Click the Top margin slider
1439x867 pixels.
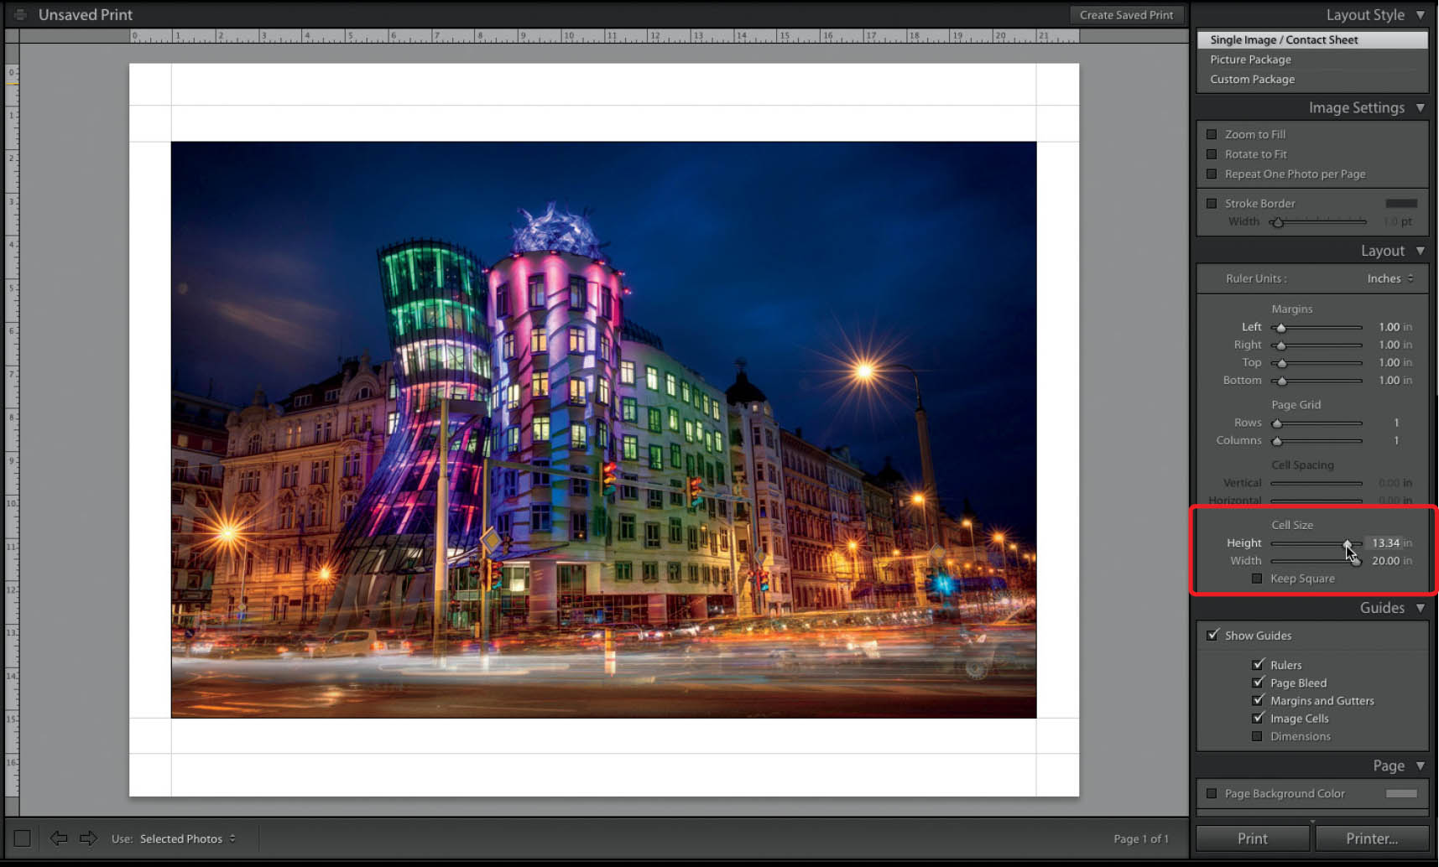[x=1316, y=362]
